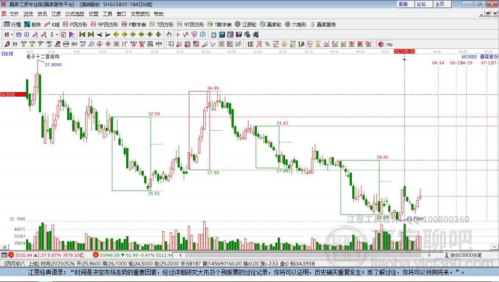Click the 37.8000 high price label
The image size is (499, 282).
[53, 64]
